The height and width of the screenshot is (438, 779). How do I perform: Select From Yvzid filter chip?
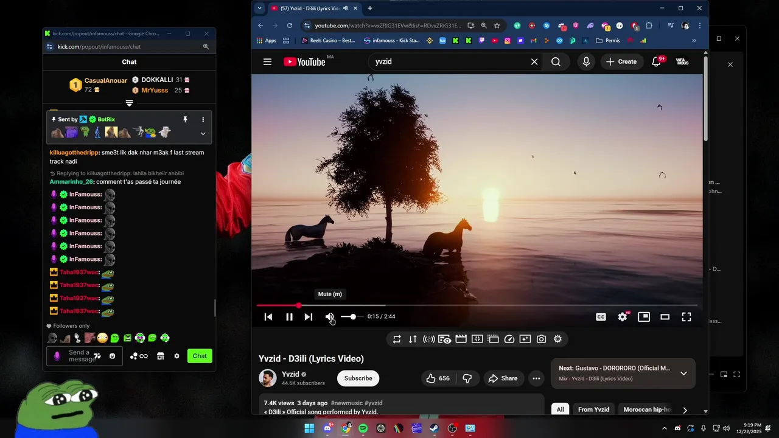click(x=593, y=409)
